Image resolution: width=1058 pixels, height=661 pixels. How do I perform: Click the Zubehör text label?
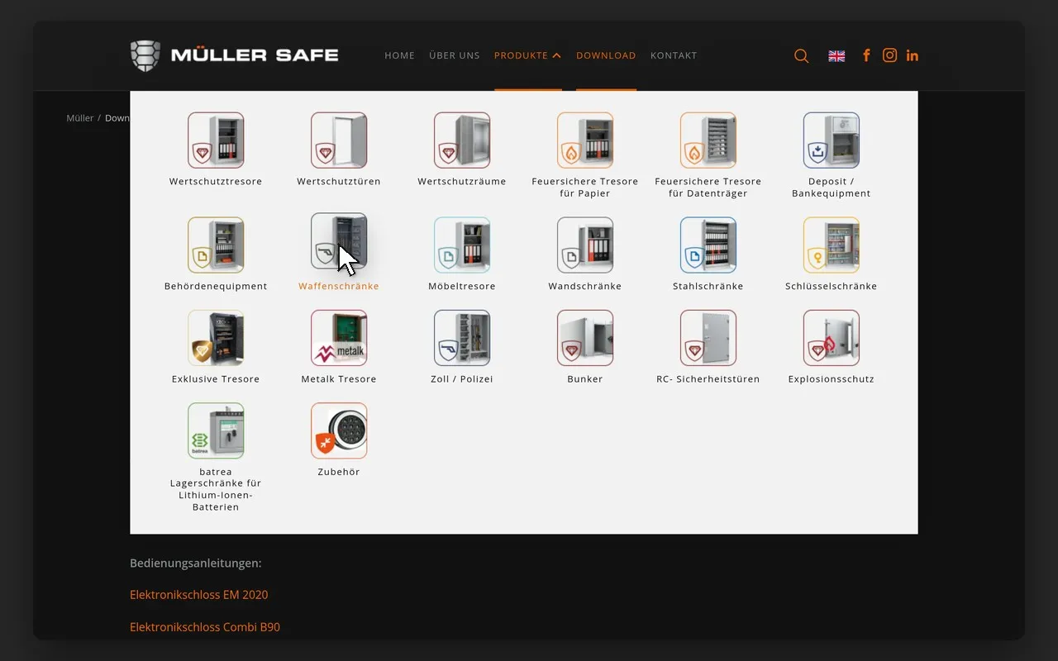(339, 473)
